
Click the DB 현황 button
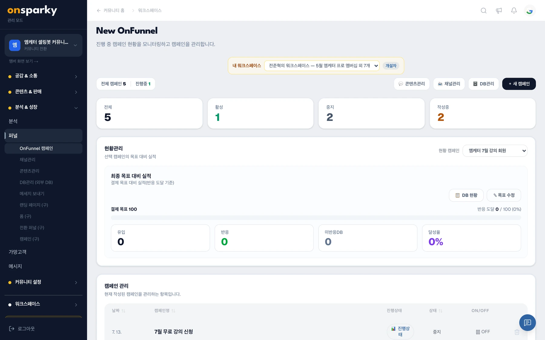(x=466, y=195)
